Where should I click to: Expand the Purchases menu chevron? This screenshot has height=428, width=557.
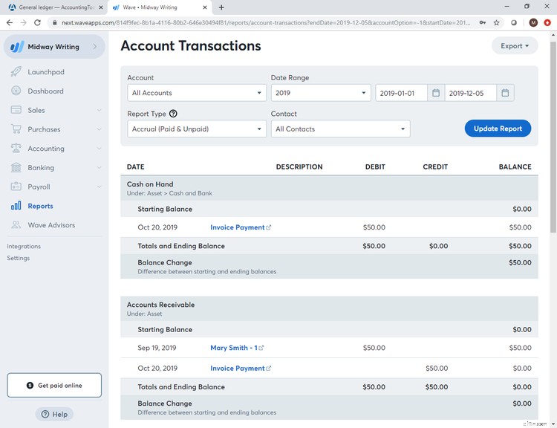click(99, 129)
